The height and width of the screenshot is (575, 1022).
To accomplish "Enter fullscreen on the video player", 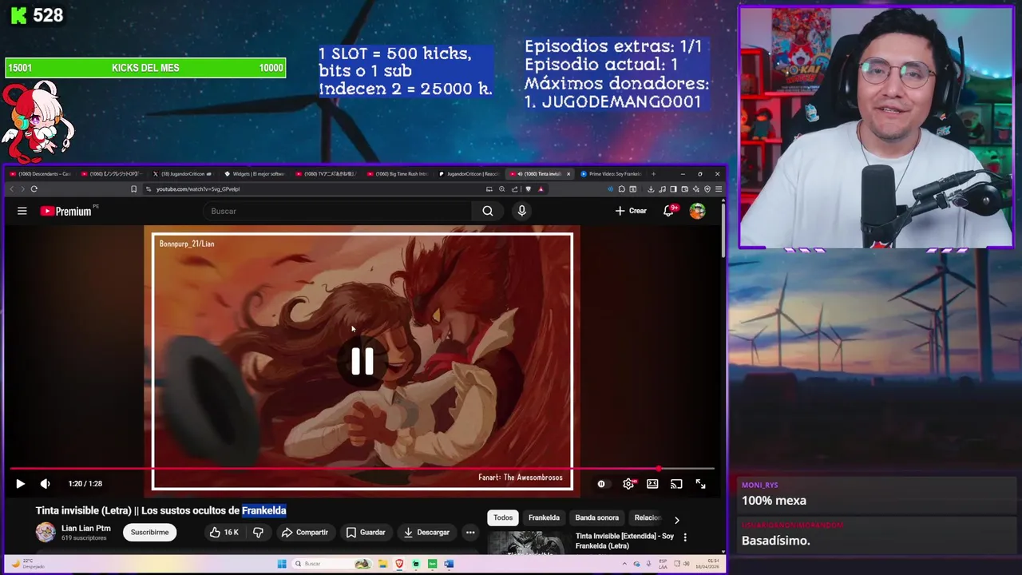I will [700, 484].
